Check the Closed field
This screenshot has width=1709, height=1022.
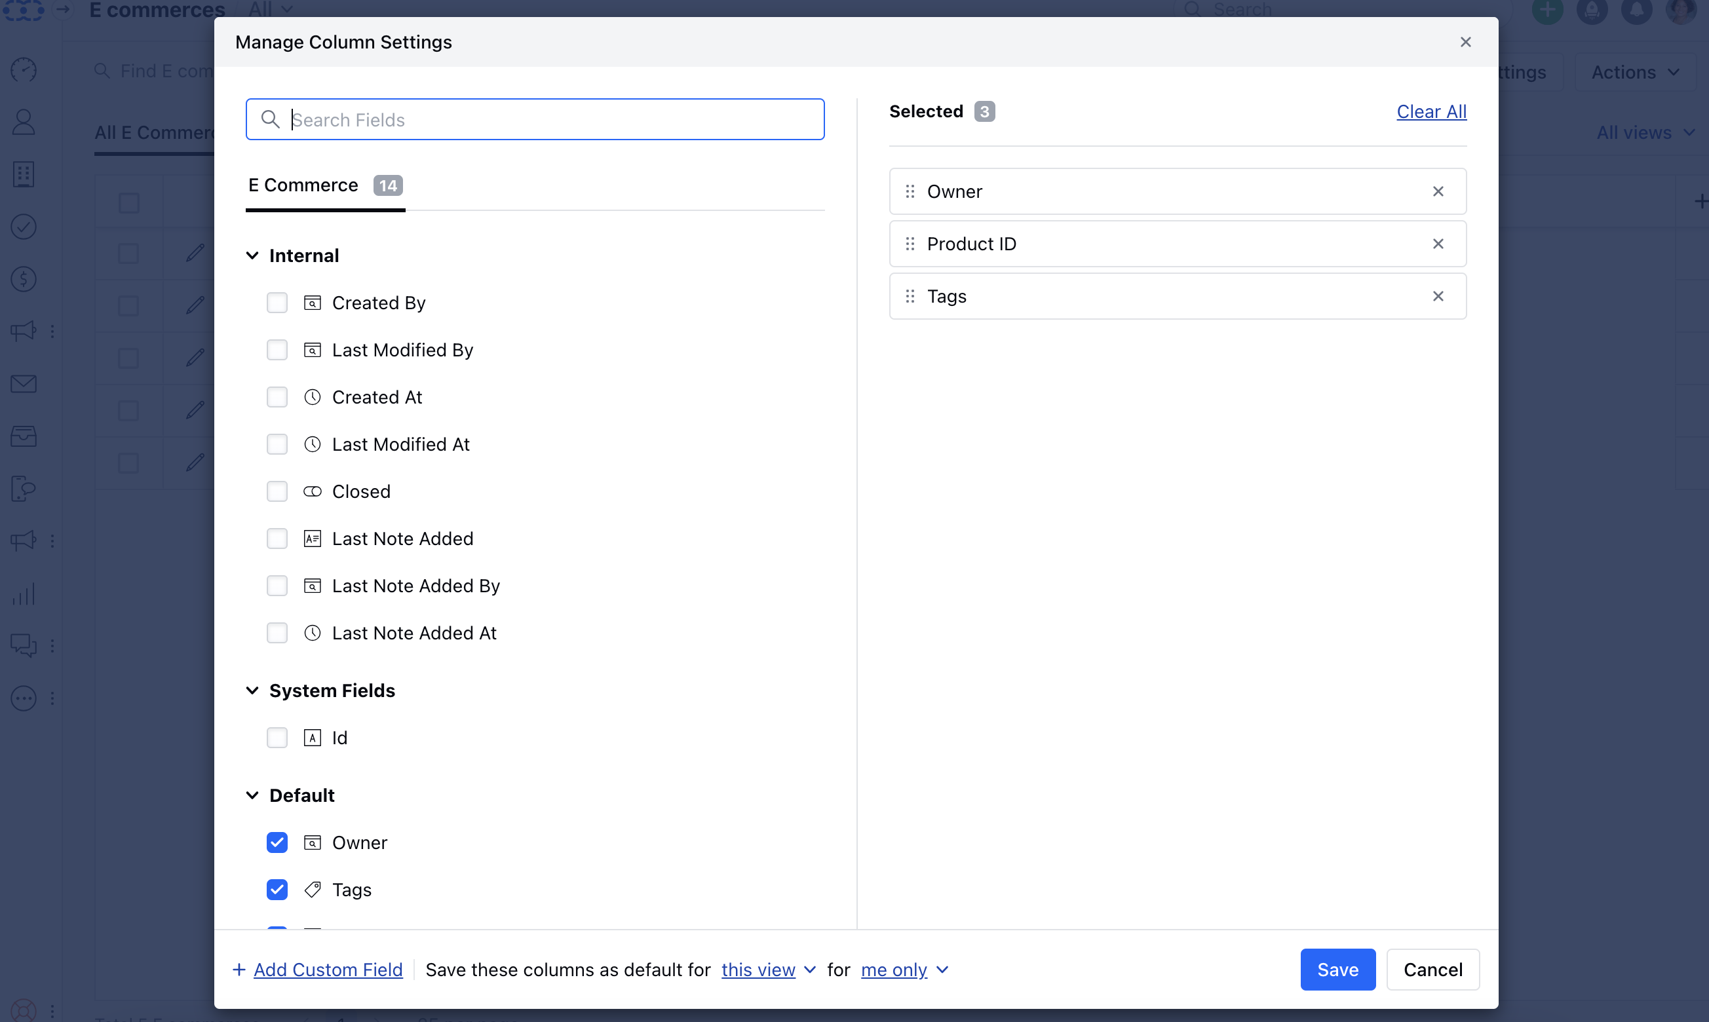(x=277, y=492)
